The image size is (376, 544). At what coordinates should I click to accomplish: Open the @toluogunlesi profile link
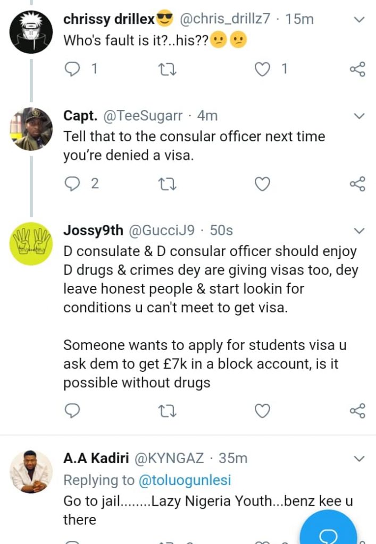click(x=185, y=480)
